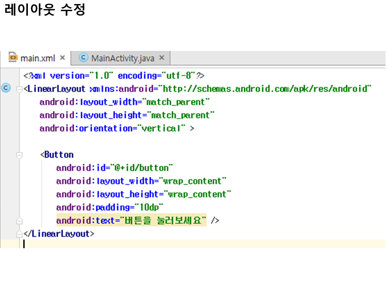Click fold end marker on android:text line
This screenshot has height=291, width=388.
(x=19, y=221)
